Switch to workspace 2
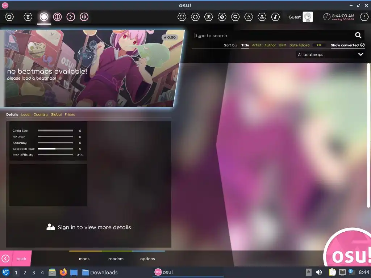371x278 pixels. 25,273
